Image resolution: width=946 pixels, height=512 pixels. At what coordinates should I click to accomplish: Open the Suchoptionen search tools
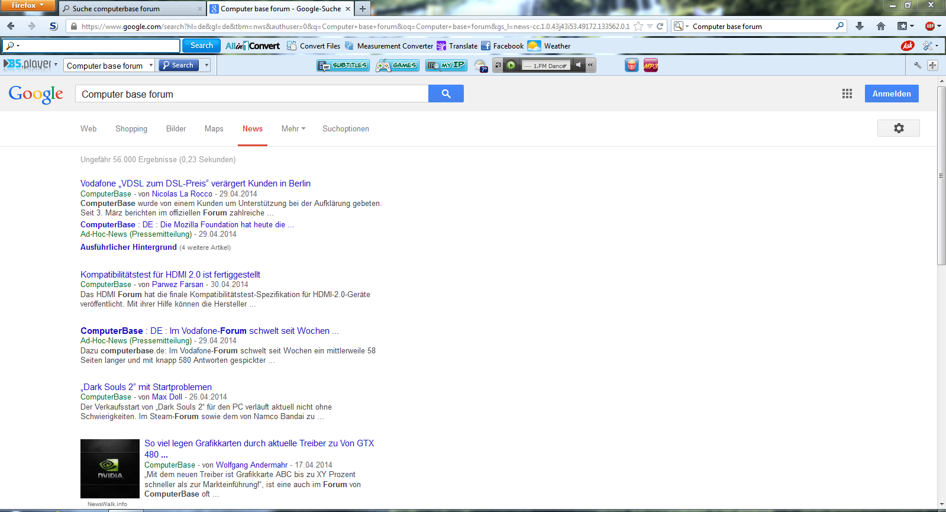click(x=346, y=128)
